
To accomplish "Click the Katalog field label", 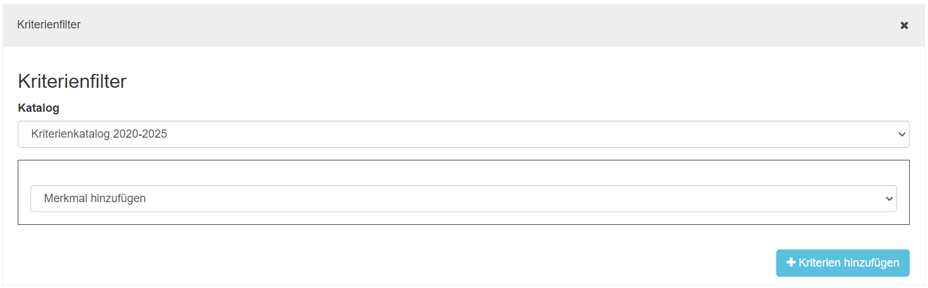I will pyautogui.click(x=39, y=108).
